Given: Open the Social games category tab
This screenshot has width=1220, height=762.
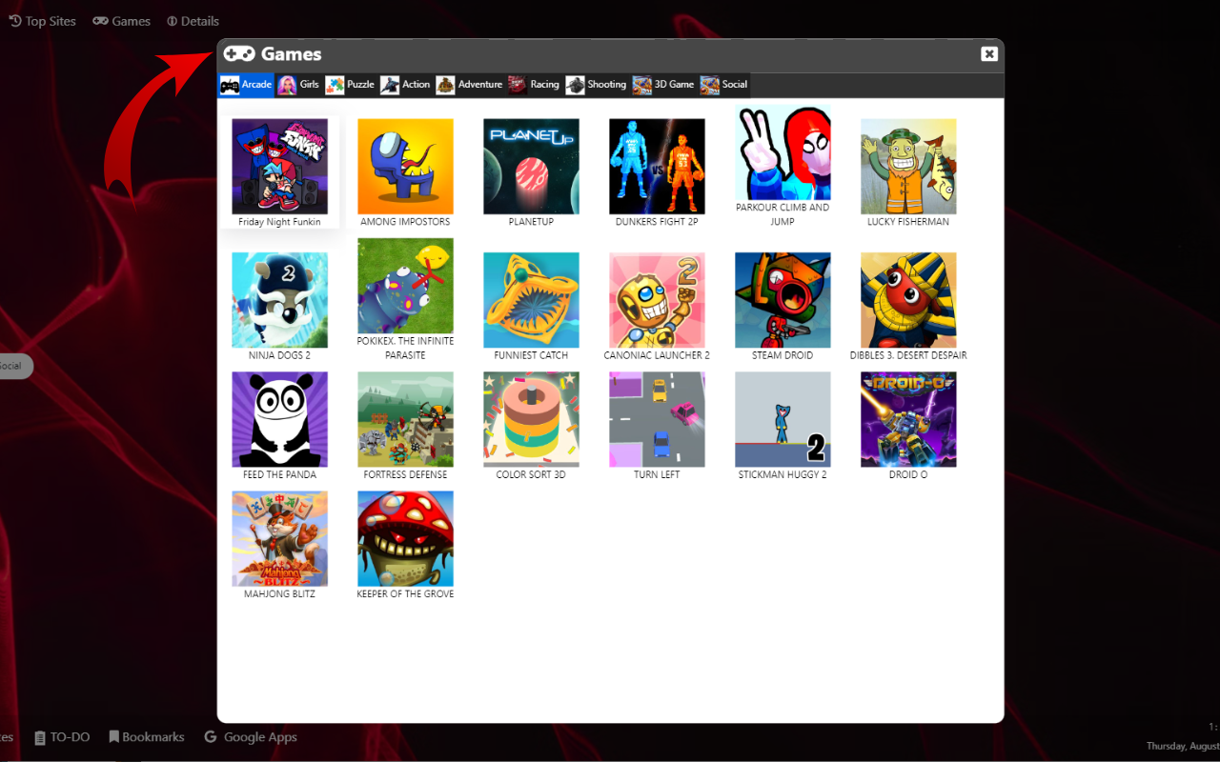Looking at the screenshot, I should click(724, 85).
